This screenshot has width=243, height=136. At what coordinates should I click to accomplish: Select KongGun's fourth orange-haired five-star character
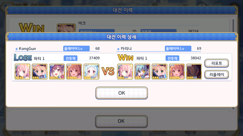click(74, 71)
